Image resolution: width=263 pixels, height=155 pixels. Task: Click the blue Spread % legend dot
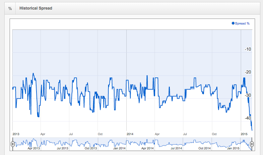(233, 23)
